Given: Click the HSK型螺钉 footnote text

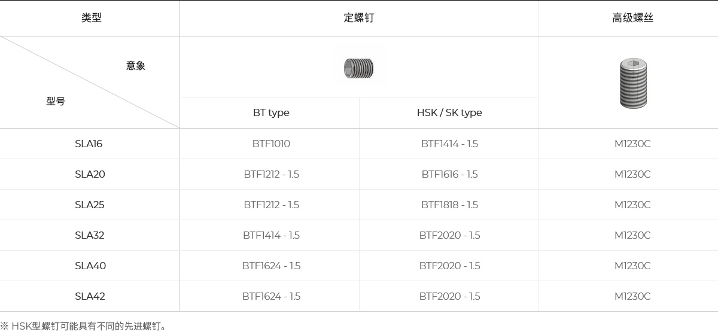Looking at the screenshot, I should coord(84,326).
